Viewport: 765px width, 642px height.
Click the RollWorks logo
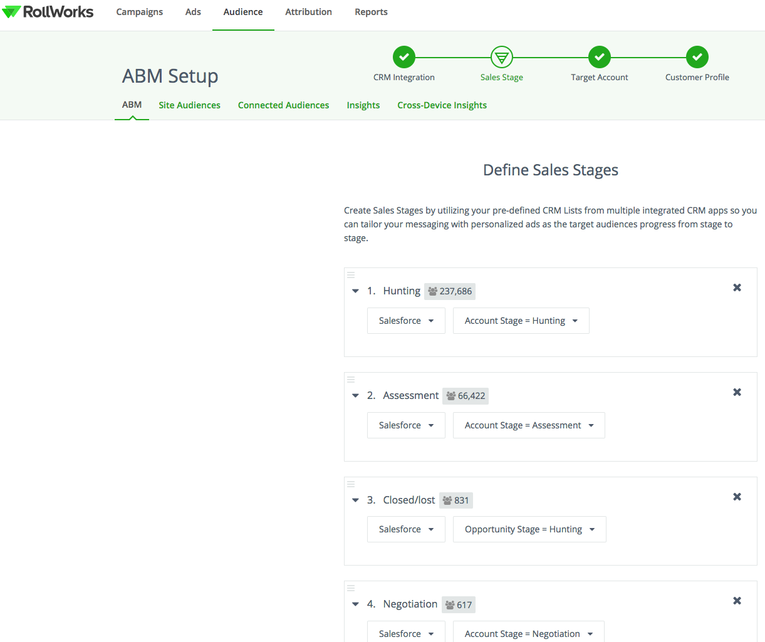click(x=47, y=11)
